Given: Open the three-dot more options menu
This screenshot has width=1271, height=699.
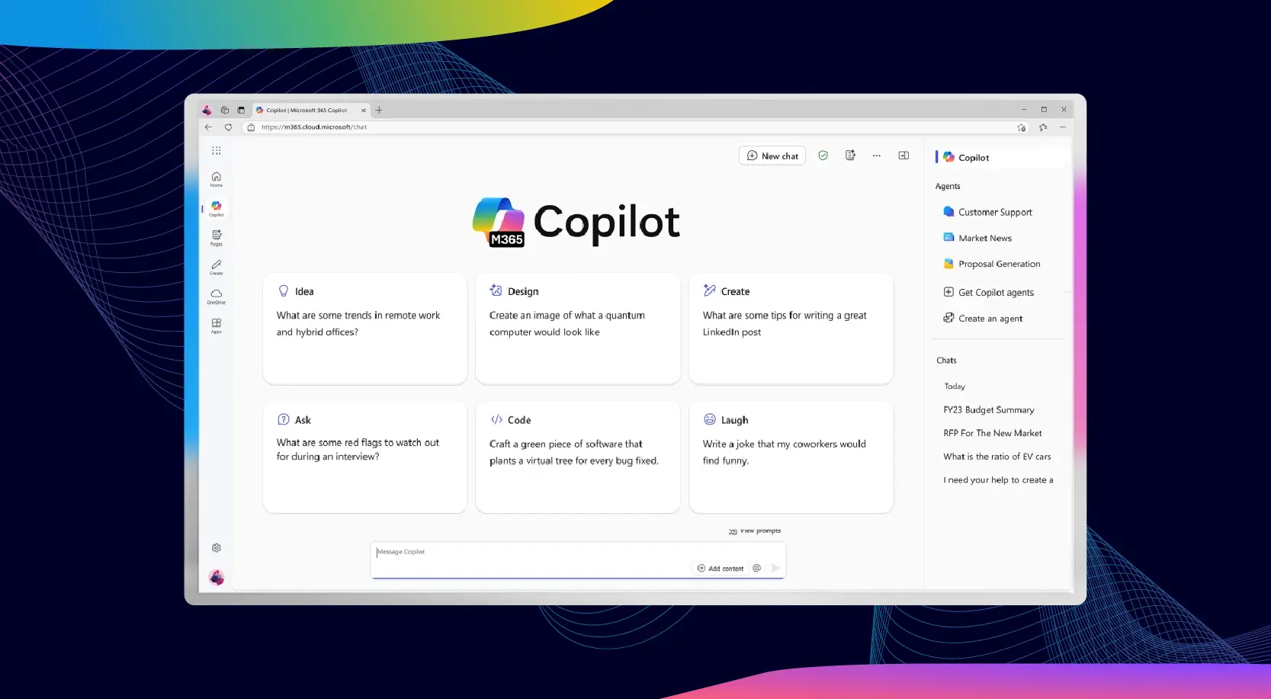Looking at the screenshot, I should coord(877,156).
